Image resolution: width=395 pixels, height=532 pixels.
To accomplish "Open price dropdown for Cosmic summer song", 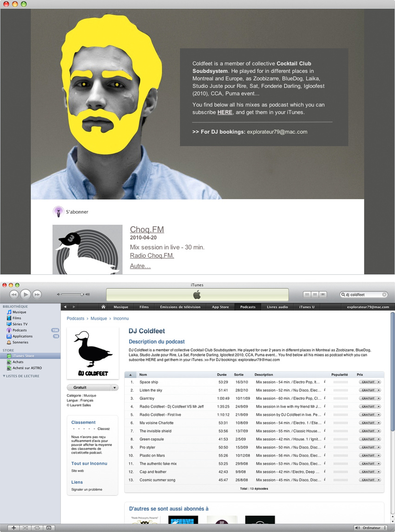I will tap(379, 480).
